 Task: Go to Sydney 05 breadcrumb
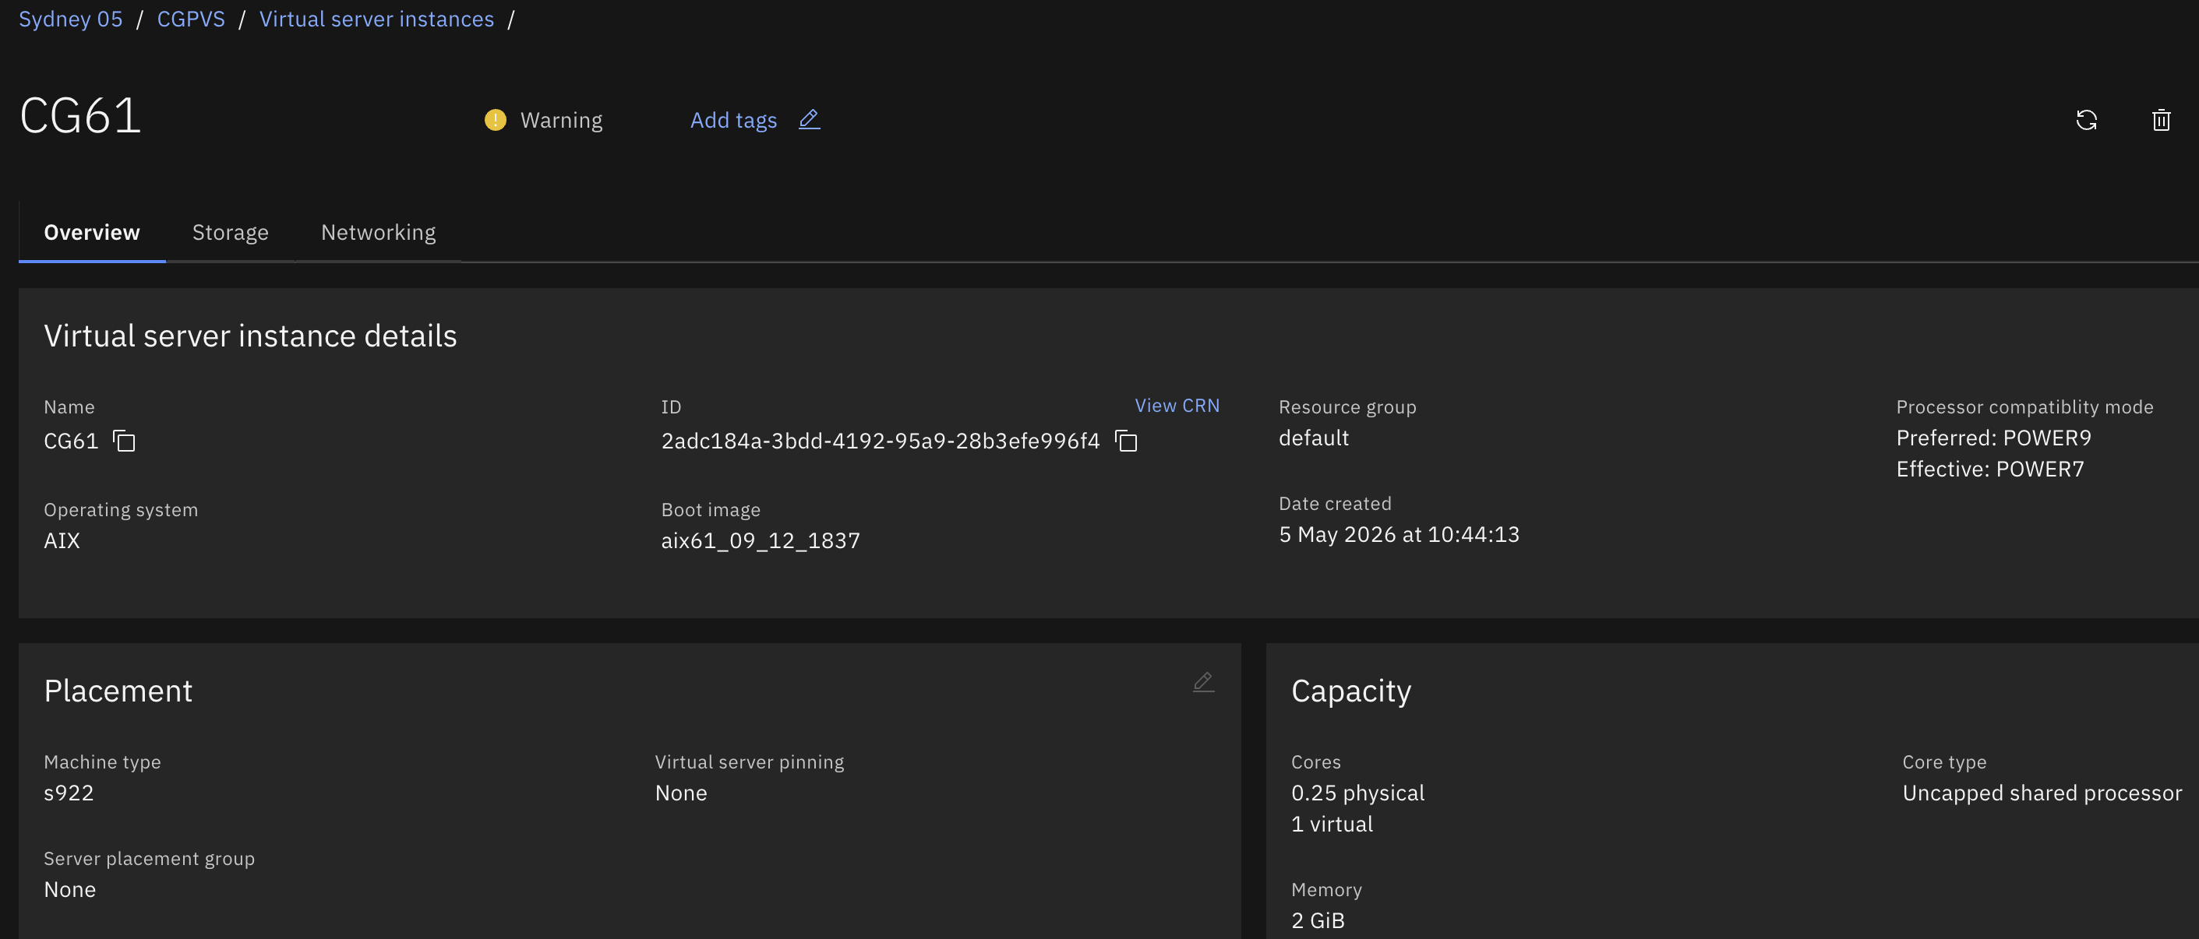click(71, 19)
